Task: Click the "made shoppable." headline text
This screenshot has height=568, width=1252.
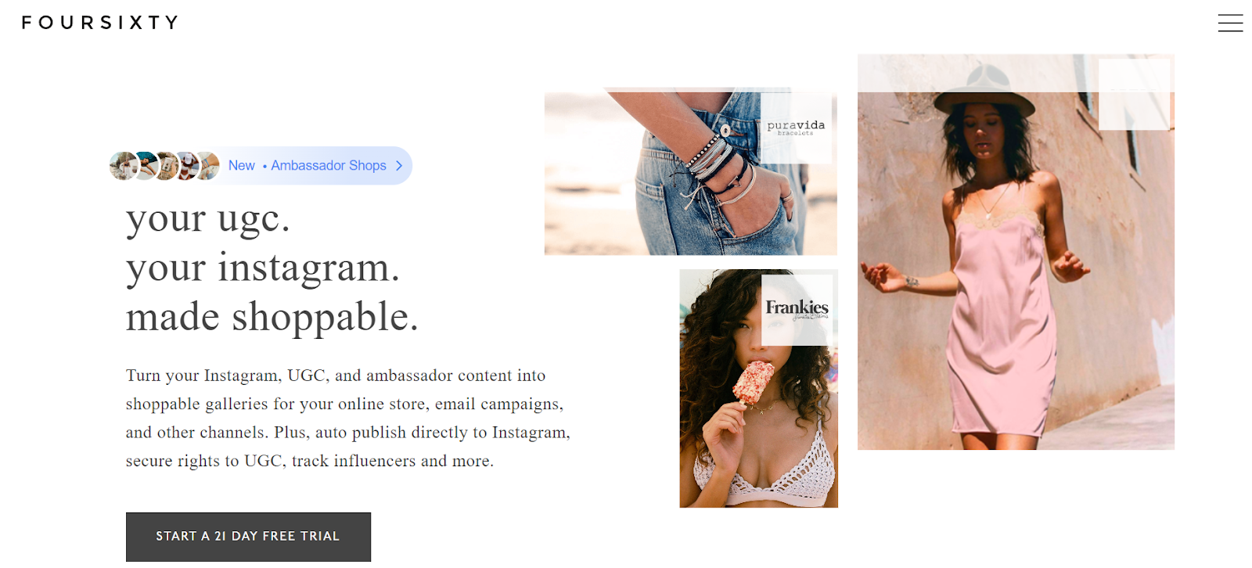Action: (272, 317)
